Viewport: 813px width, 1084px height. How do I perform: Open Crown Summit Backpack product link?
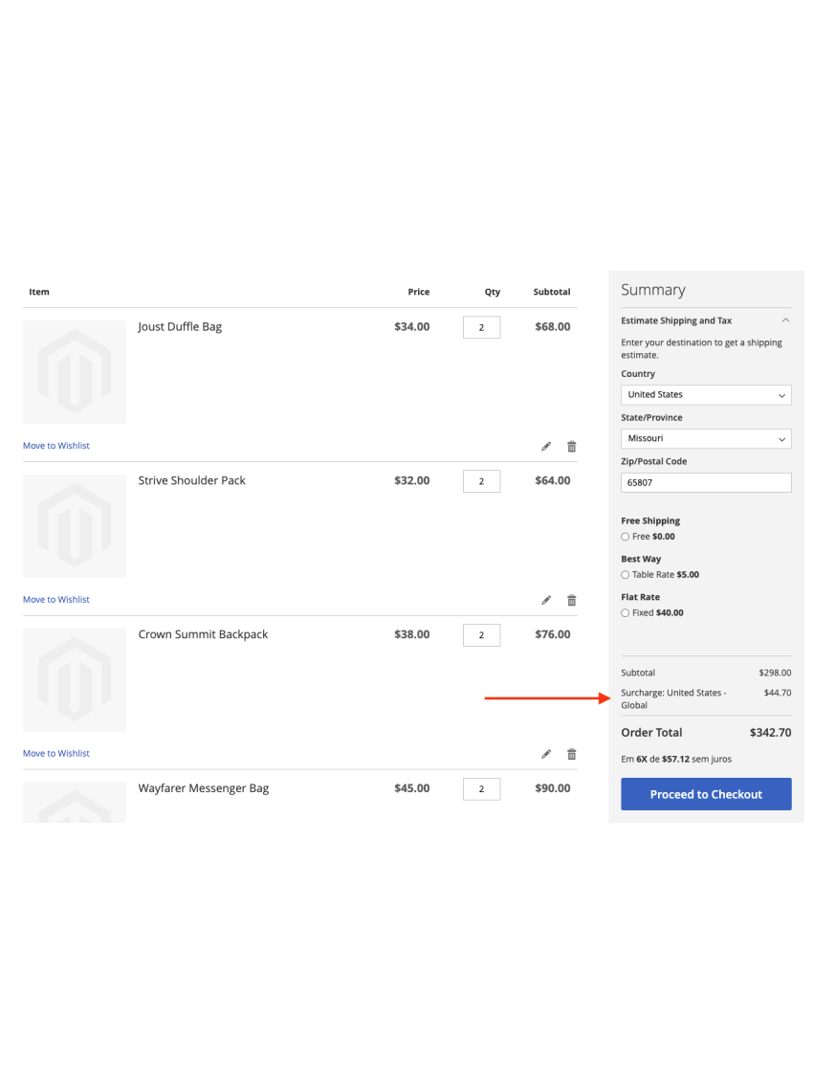(x=203, y=634)
